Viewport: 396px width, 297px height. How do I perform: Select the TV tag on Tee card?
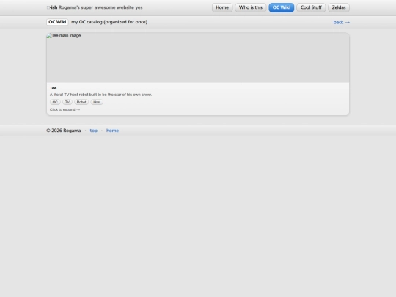[x=67, y=102]
